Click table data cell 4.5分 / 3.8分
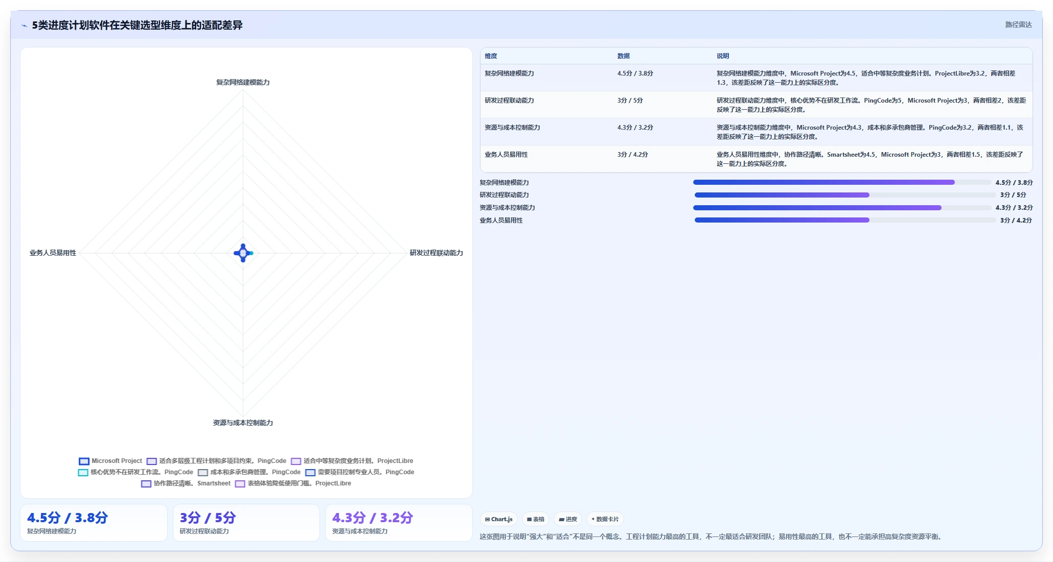The height and width of the screenshot is (562, 1053). coord(635,74)
